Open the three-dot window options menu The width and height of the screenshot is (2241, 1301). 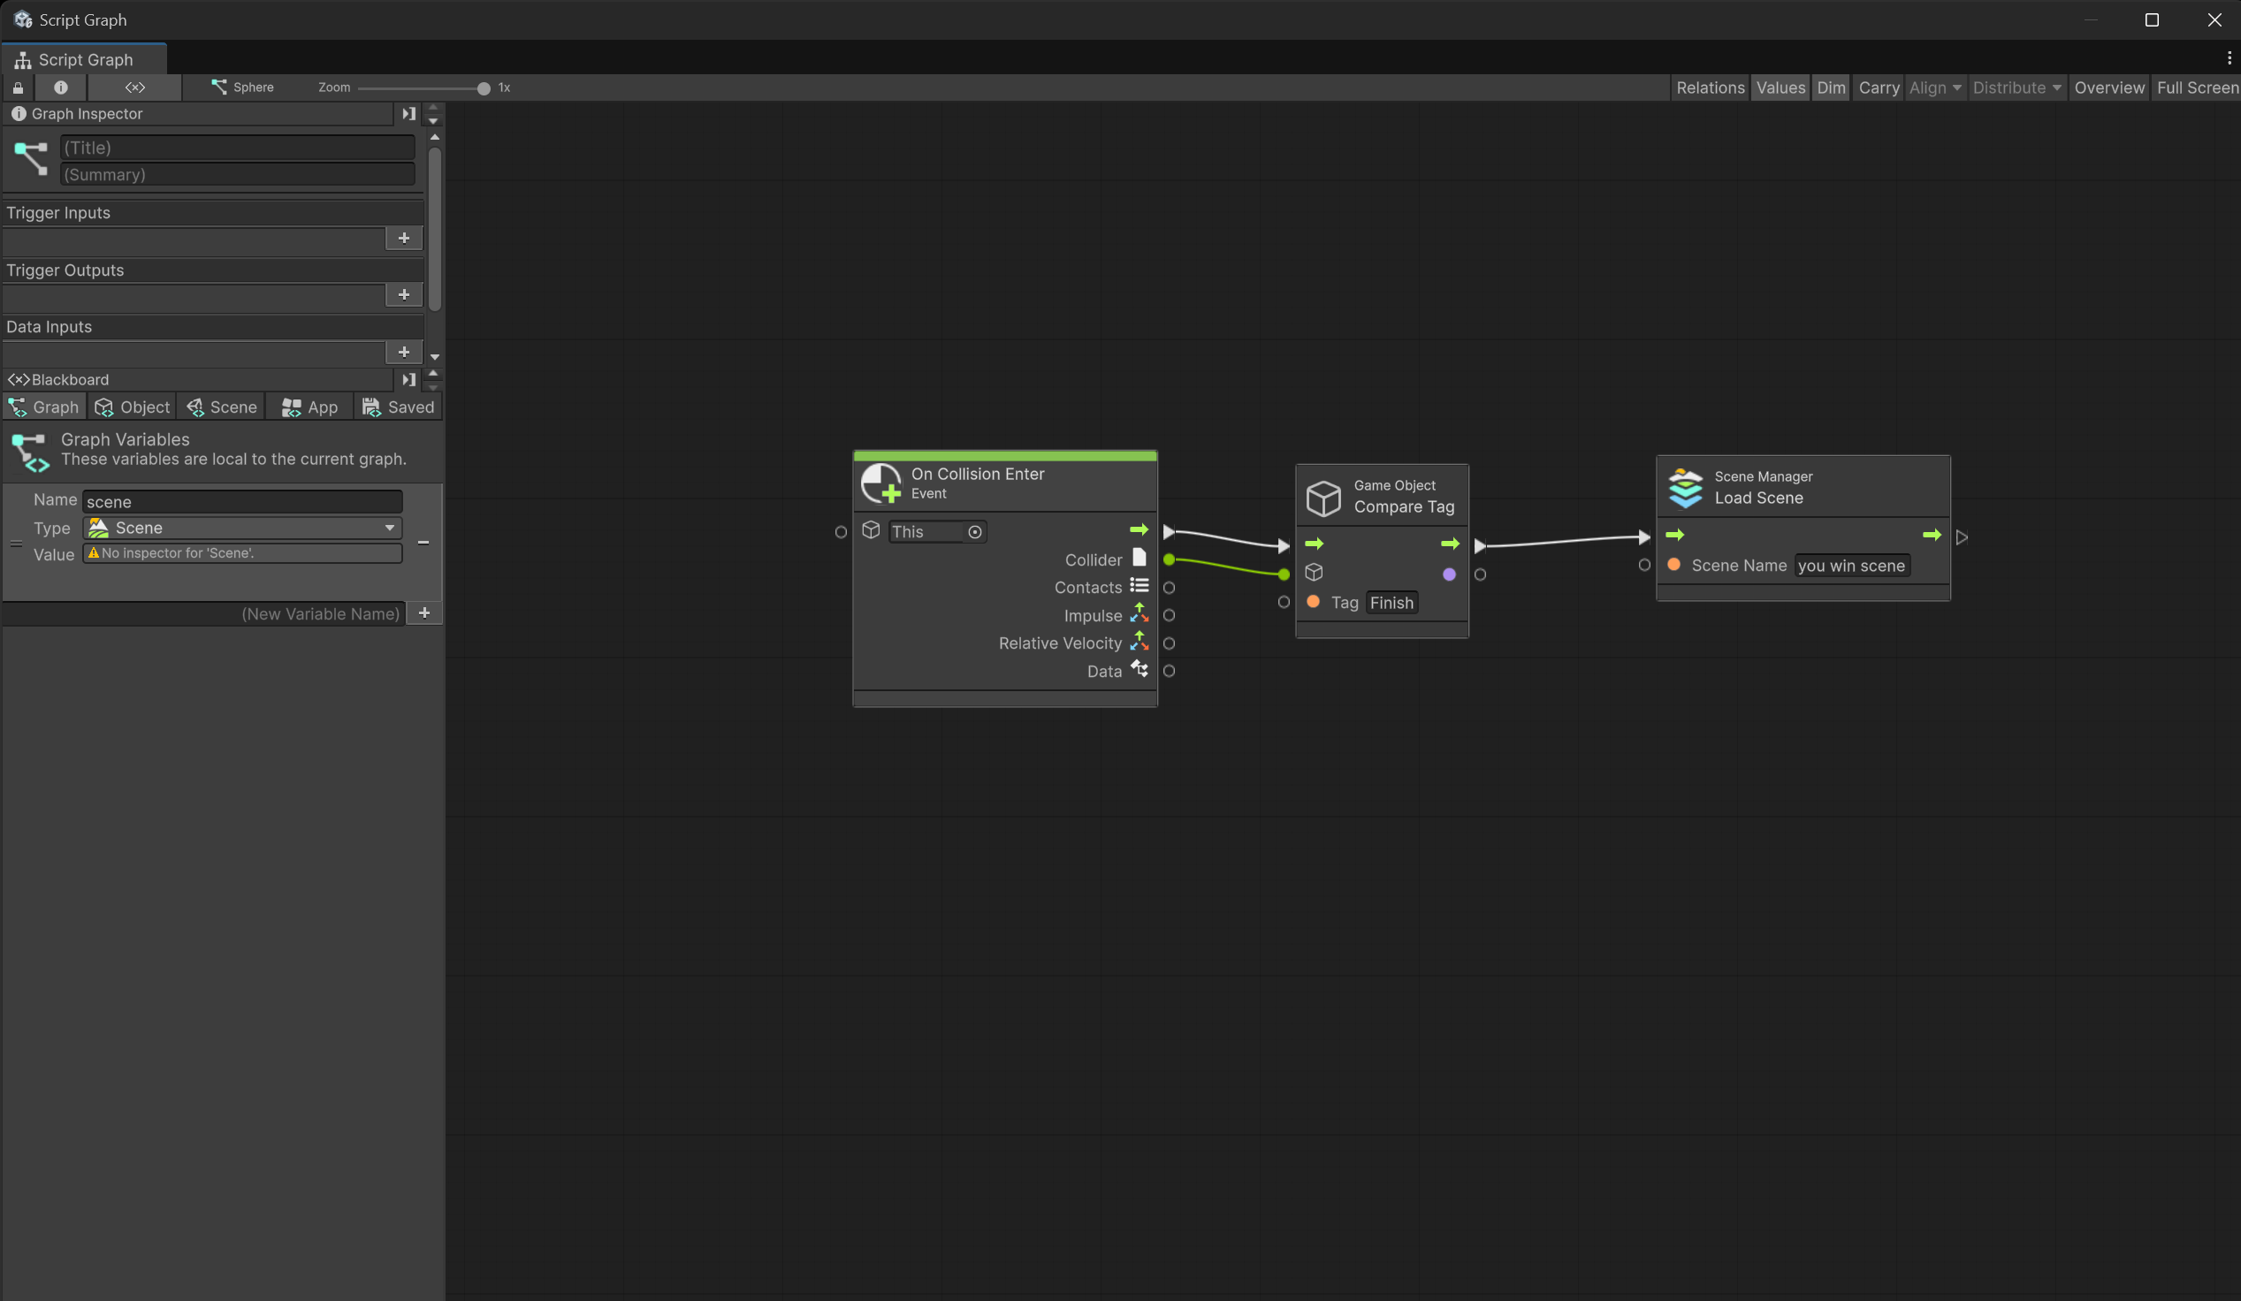click(x=2229, y=58)
